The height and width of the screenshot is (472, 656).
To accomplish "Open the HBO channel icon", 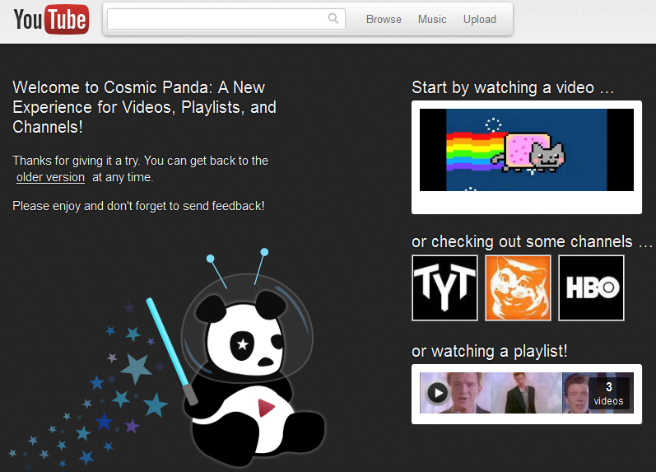I will [591, 288].
